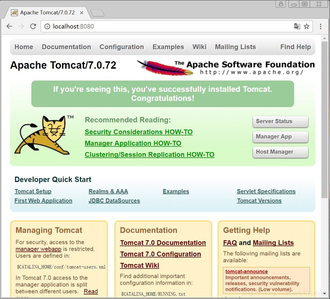
Task: Click the site info icon in address bar
Action: pos(47,26)
